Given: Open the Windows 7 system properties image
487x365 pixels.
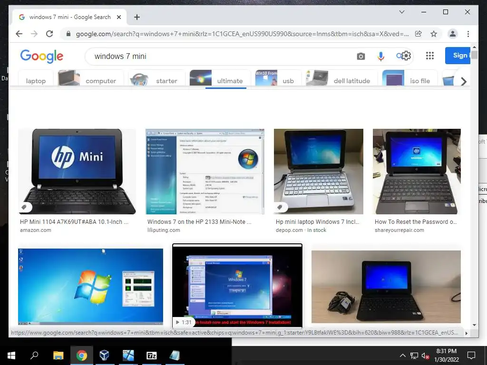Looking at the screenshot, I should click(205, 171).
